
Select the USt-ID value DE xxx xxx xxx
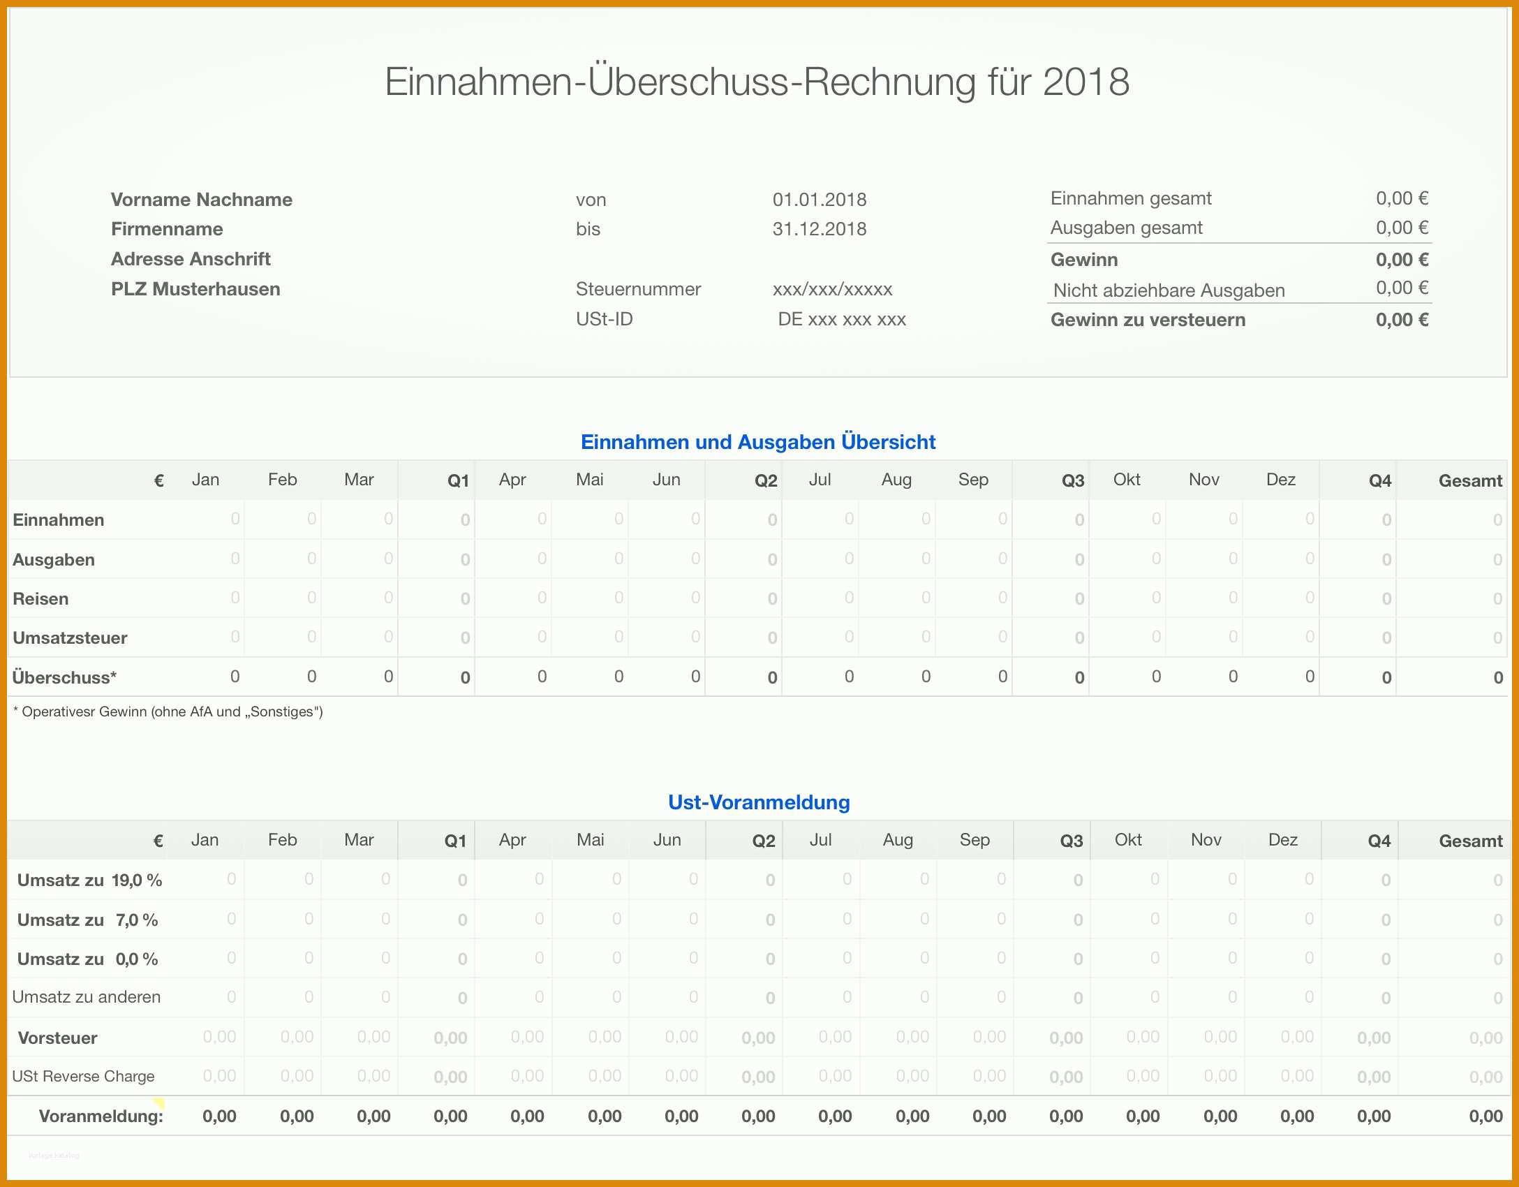pyautogui.click(x=842, y=319)
